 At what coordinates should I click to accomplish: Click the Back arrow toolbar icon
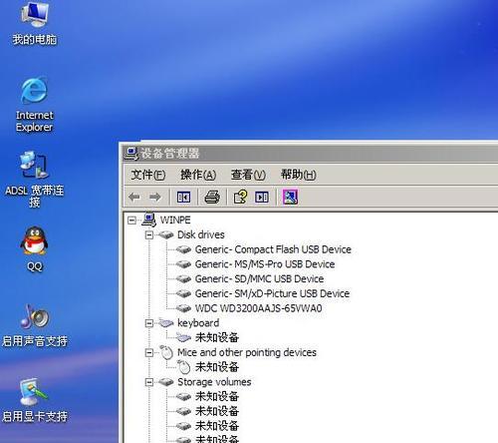click(x=134, y=198)
